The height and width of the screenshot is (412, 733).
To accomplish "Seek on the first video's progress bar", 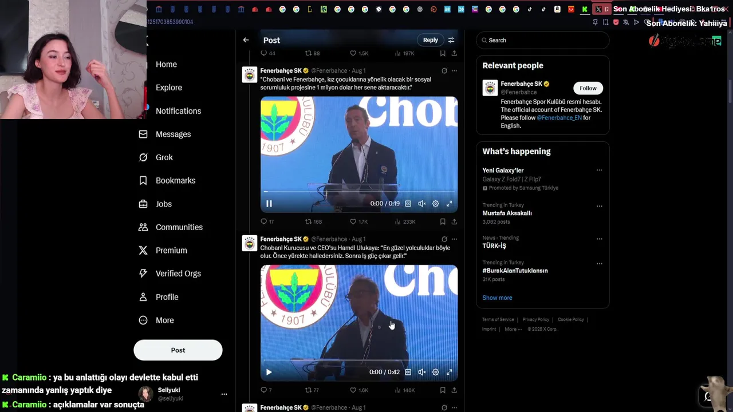I will 359,192.
